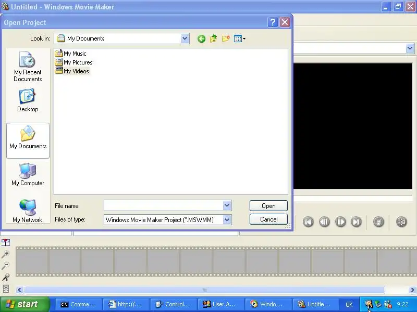Screen dimensions: 417x312
Task: Click the timeline storyboard toggle icon
Action: [6, 242]
